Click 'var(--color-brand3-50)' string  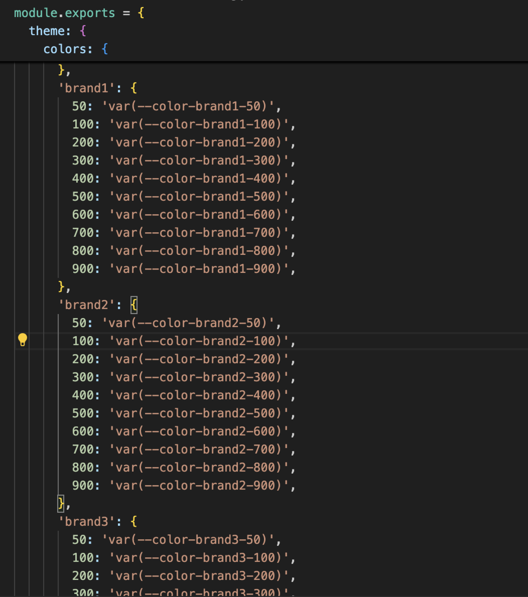tap(188, 540)
